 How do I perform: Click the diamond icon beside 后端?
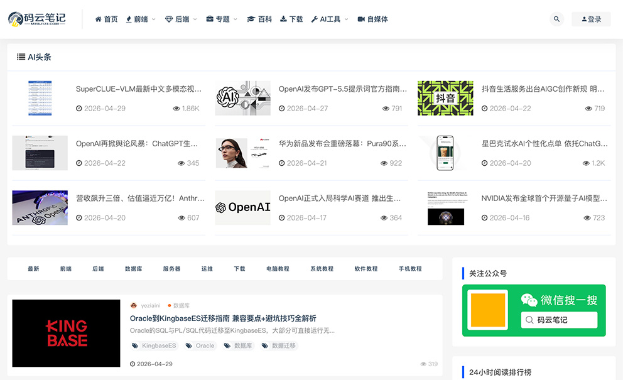point(169,19)
